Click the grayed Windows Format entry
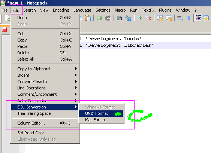211x153 pixels. tap(101, 107)
